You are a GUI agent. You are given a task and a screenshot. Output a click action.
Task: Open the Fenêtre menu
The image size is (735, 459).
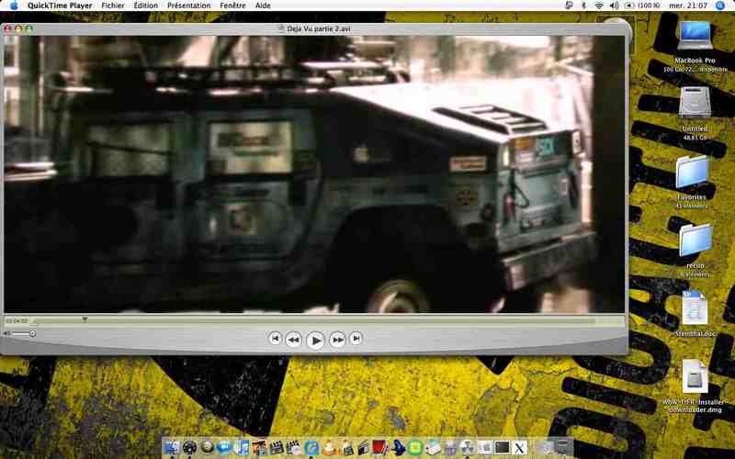pyautogui.click(x=232, y=6)
